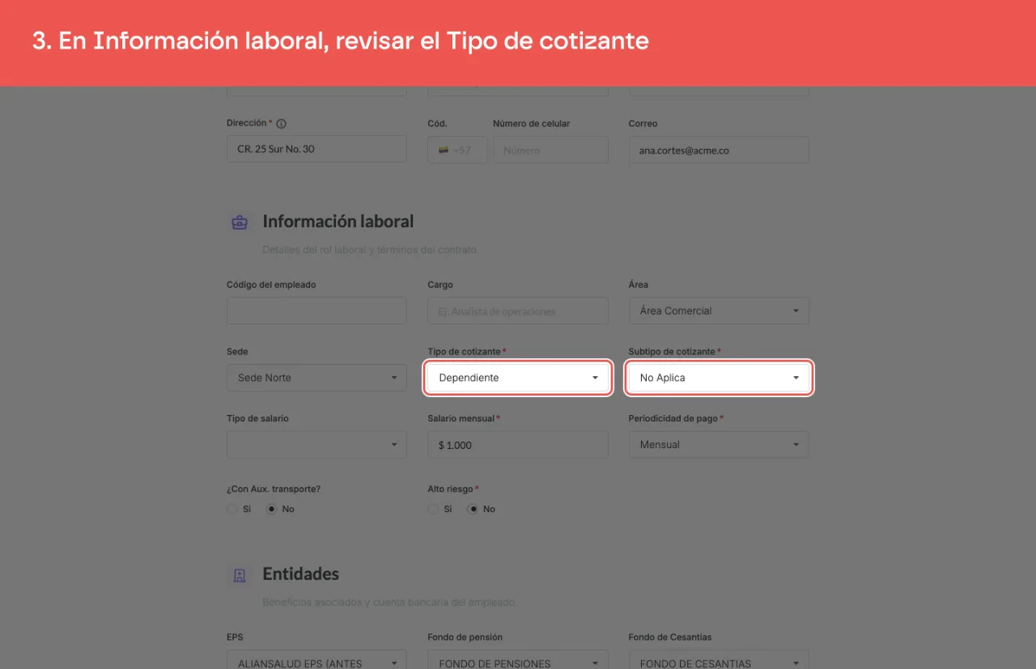
Task: Expand the Subtipo de cotizante dropdown
Action: click(x=719, y=378)
